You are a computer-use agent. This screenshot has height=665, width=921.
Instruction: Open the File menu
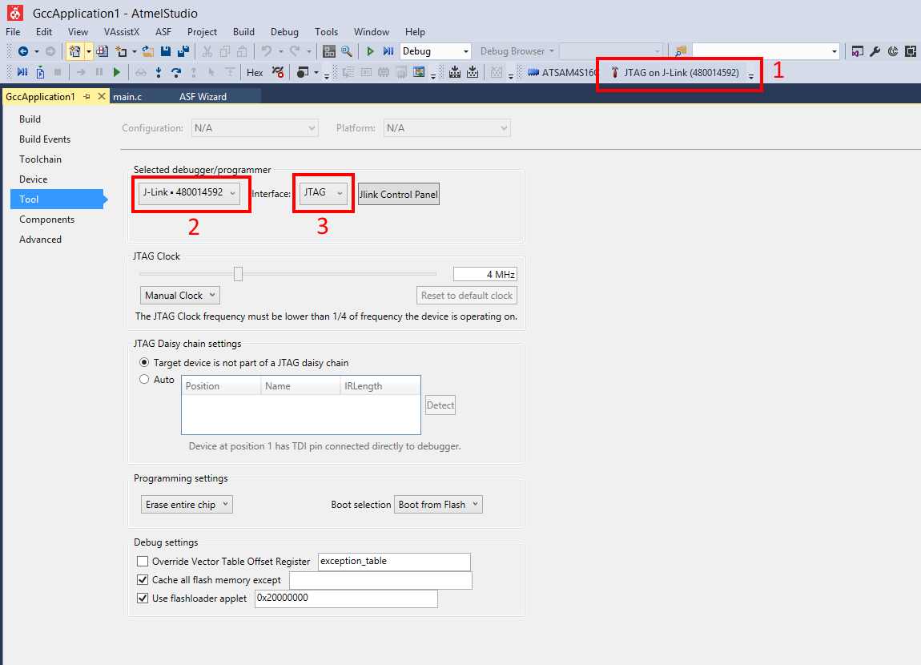coord(13,32)
